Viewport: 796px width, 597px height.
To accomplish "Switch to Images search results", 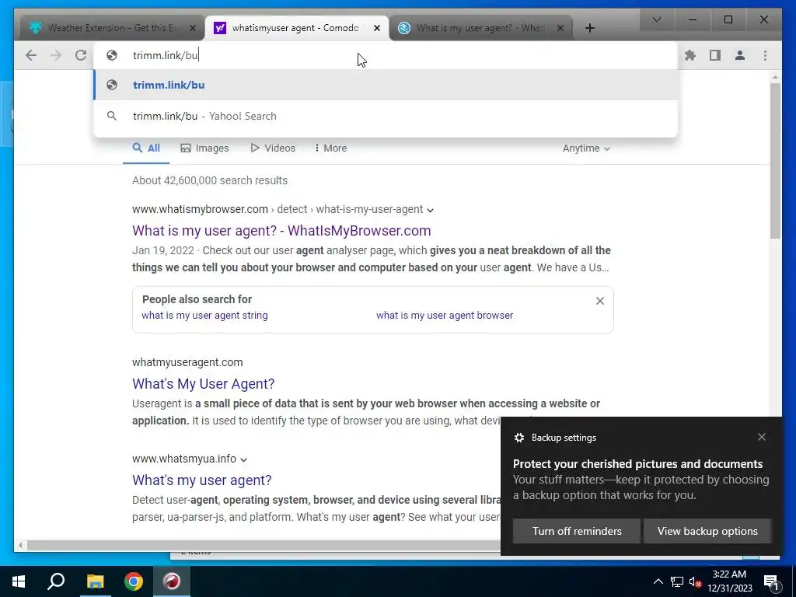I will tap(204, 148).
